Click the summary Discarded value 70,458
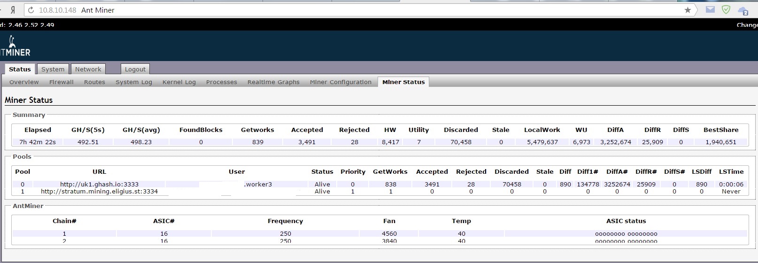Screen dimensions: 758x263 [461, 142]
